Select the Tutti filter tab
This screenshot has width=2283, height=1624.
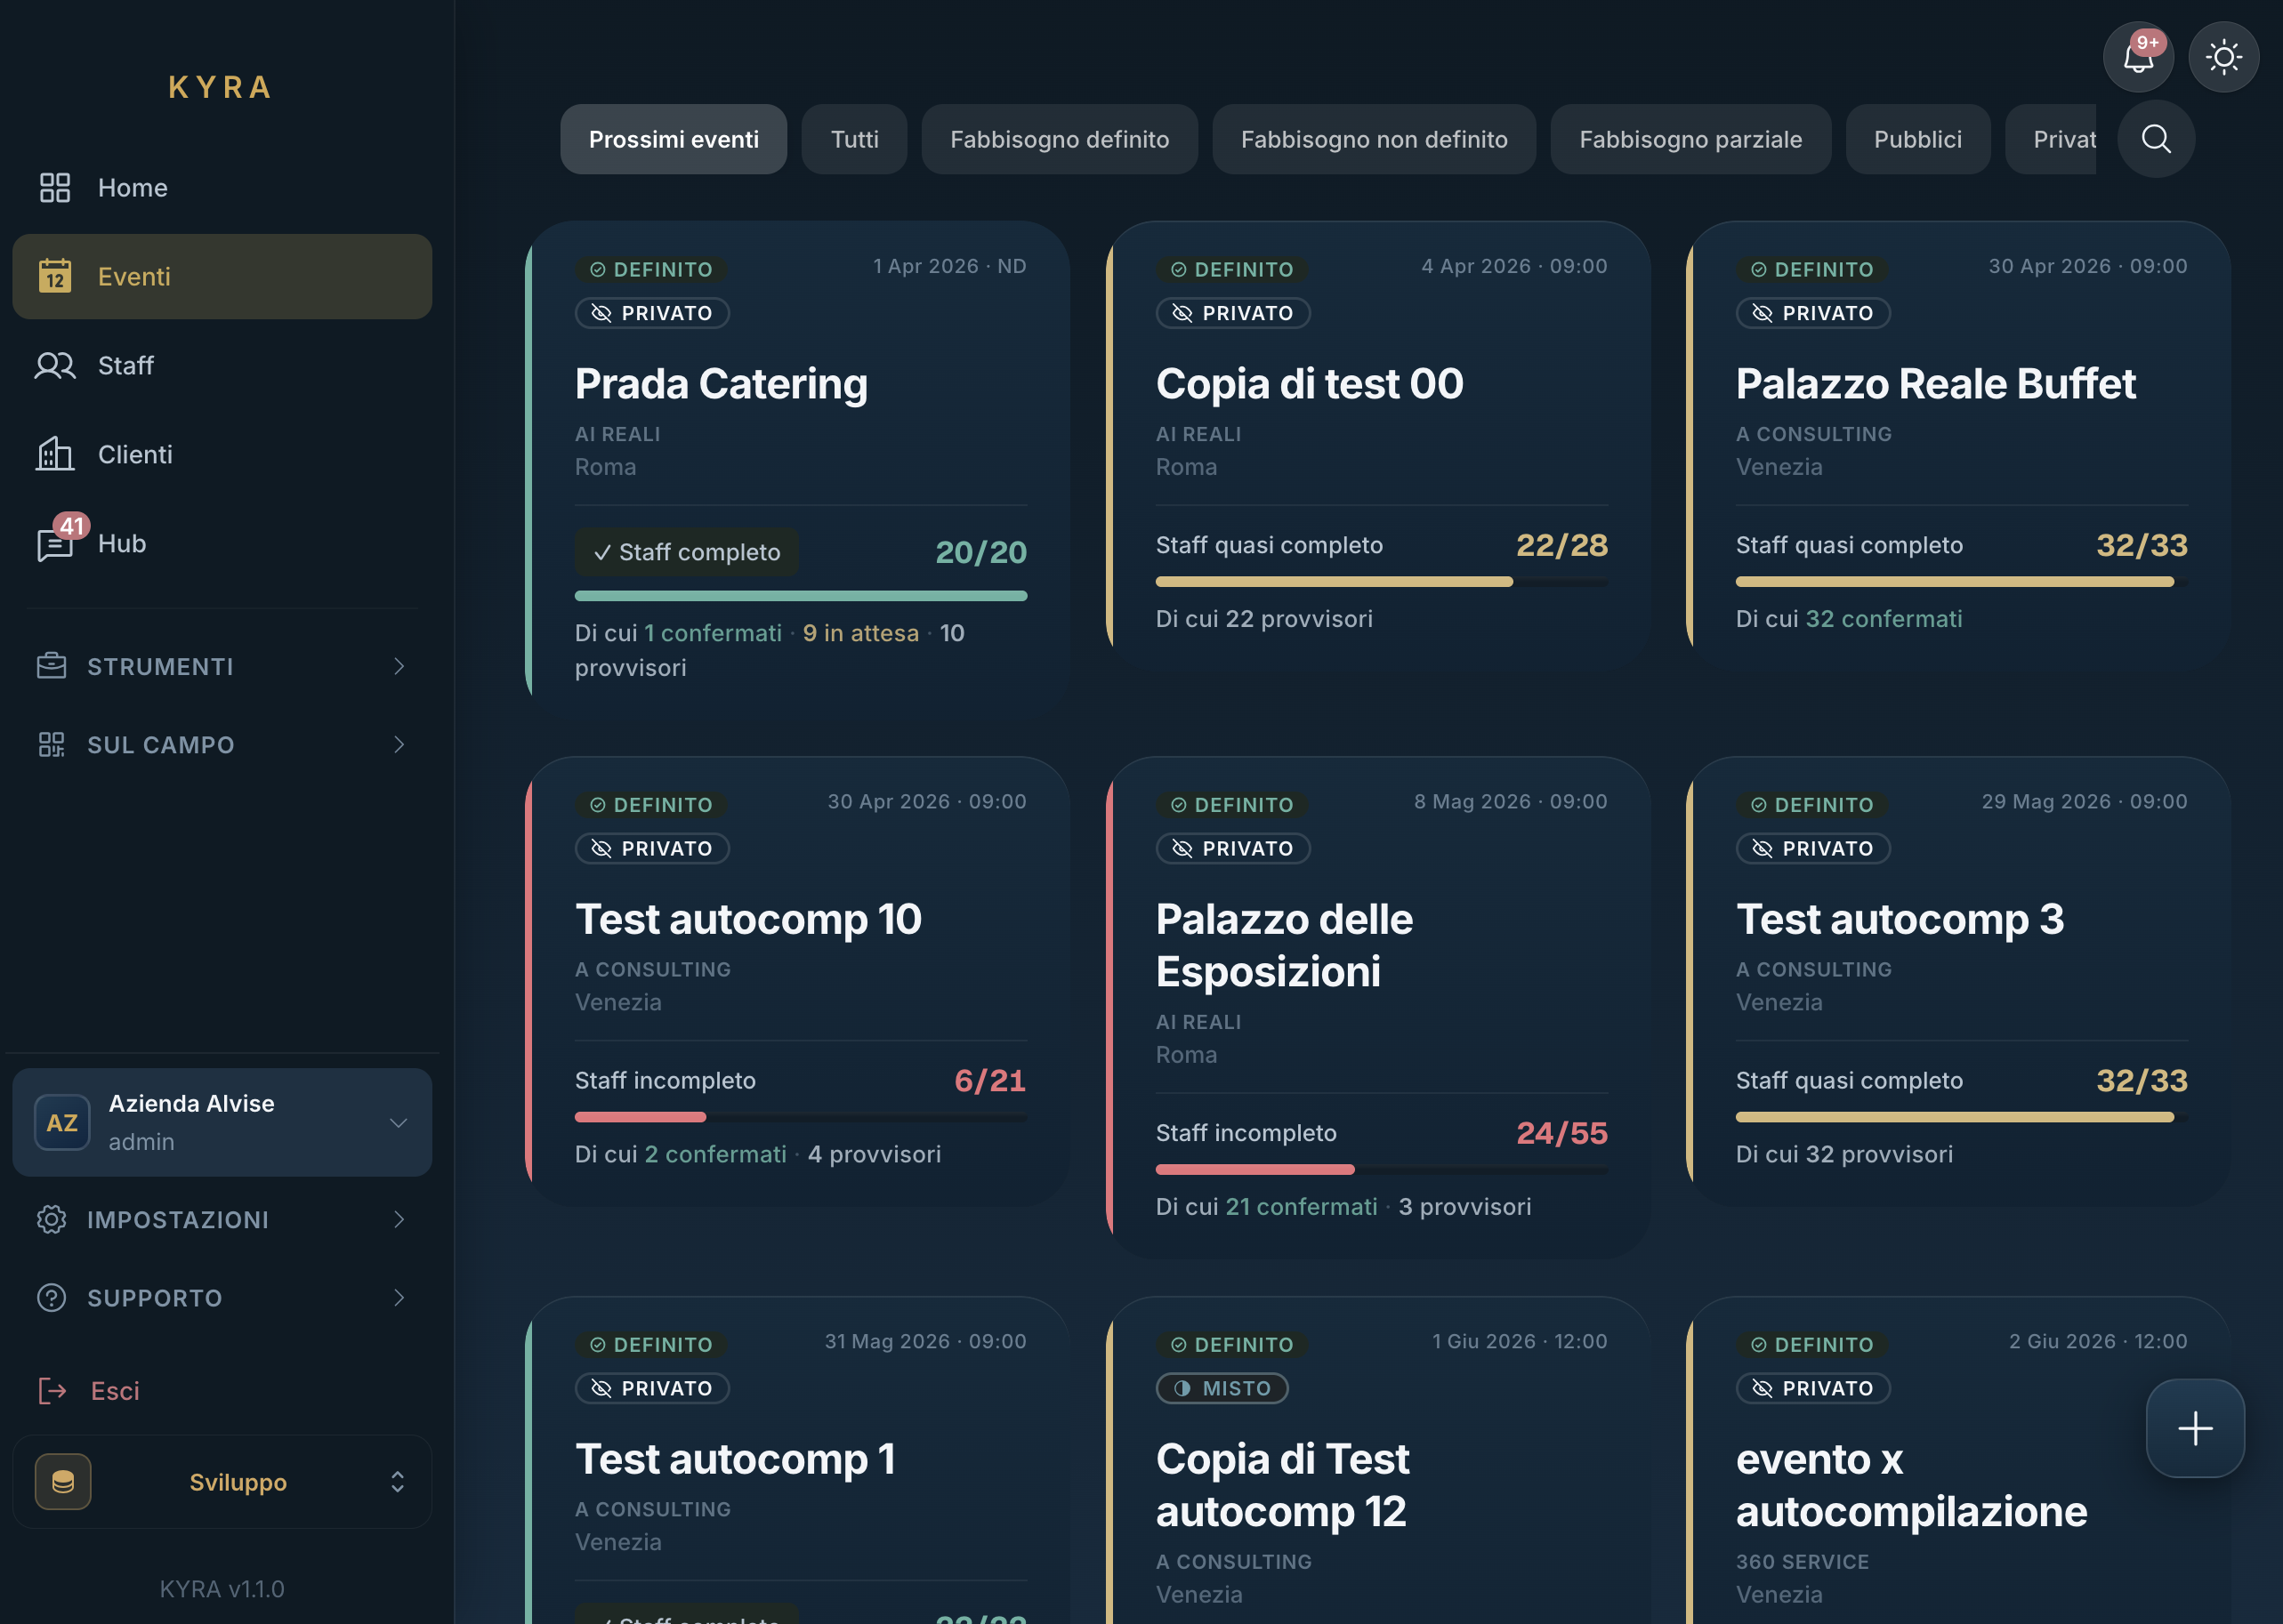pos(853,140)
